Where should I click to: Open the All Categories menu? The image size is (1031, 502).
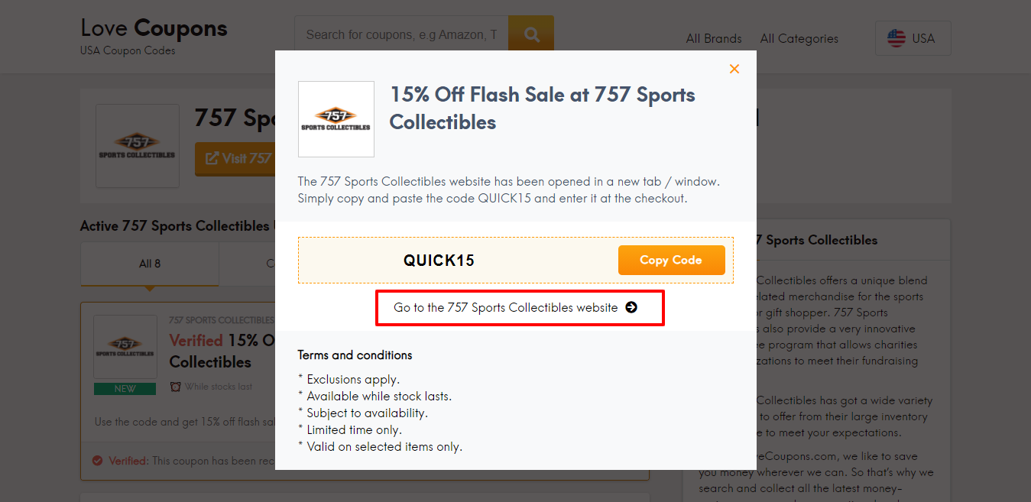click(x=798, y=38)
